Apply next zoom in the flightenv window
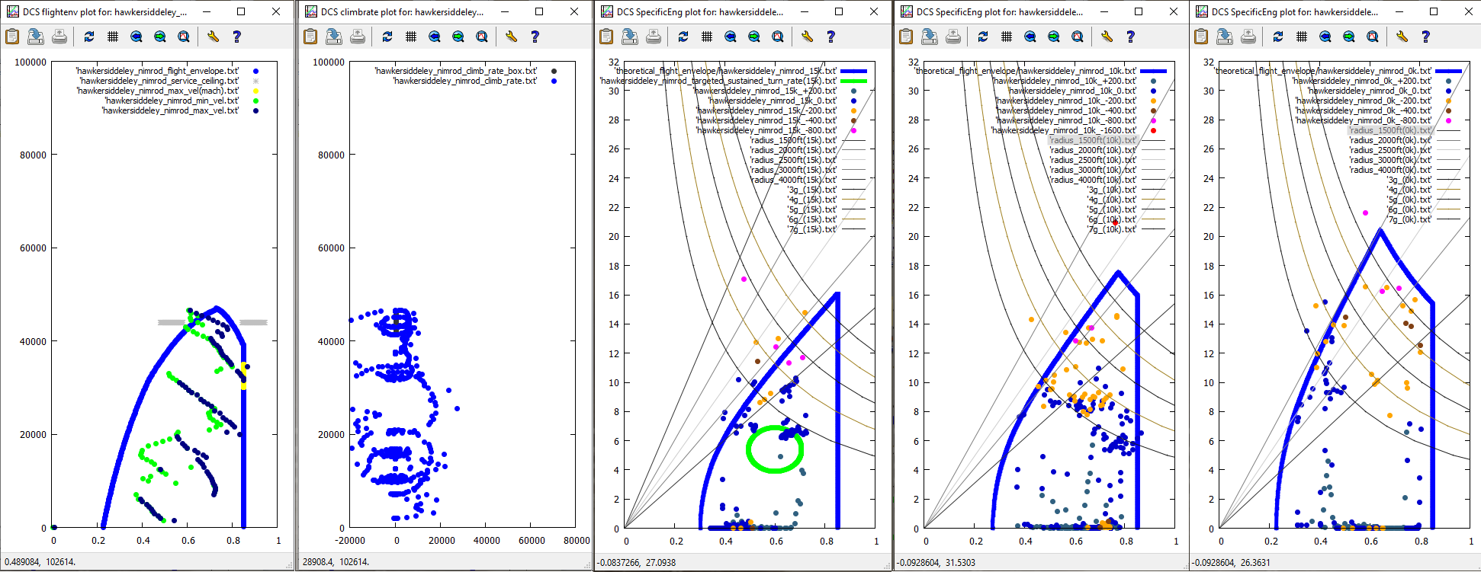Image resolution: width=1481 pixels, height=572 pixels. click(x=160, y=37)
